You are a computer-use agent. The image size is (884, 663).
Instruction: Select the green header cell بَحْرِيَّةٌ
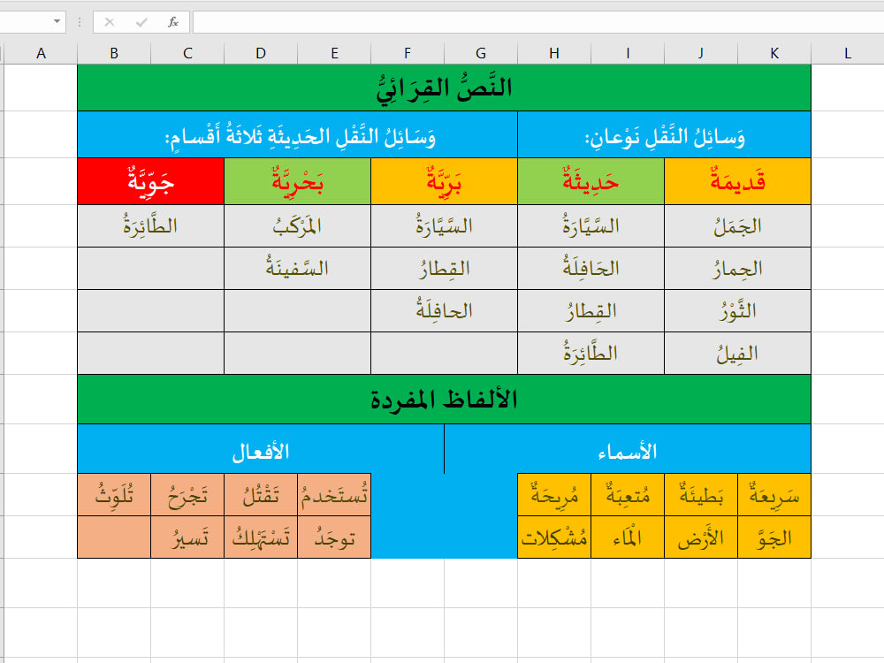(297, 181)
